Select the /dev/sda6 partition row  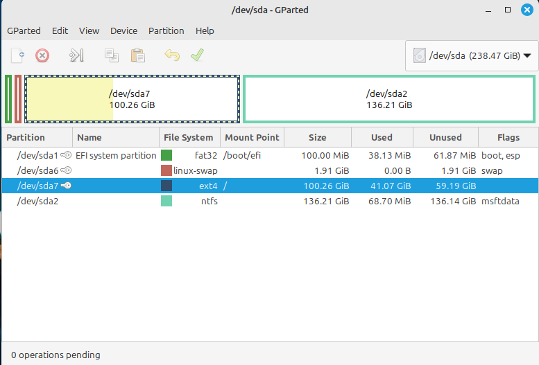[x=270, y=170]
